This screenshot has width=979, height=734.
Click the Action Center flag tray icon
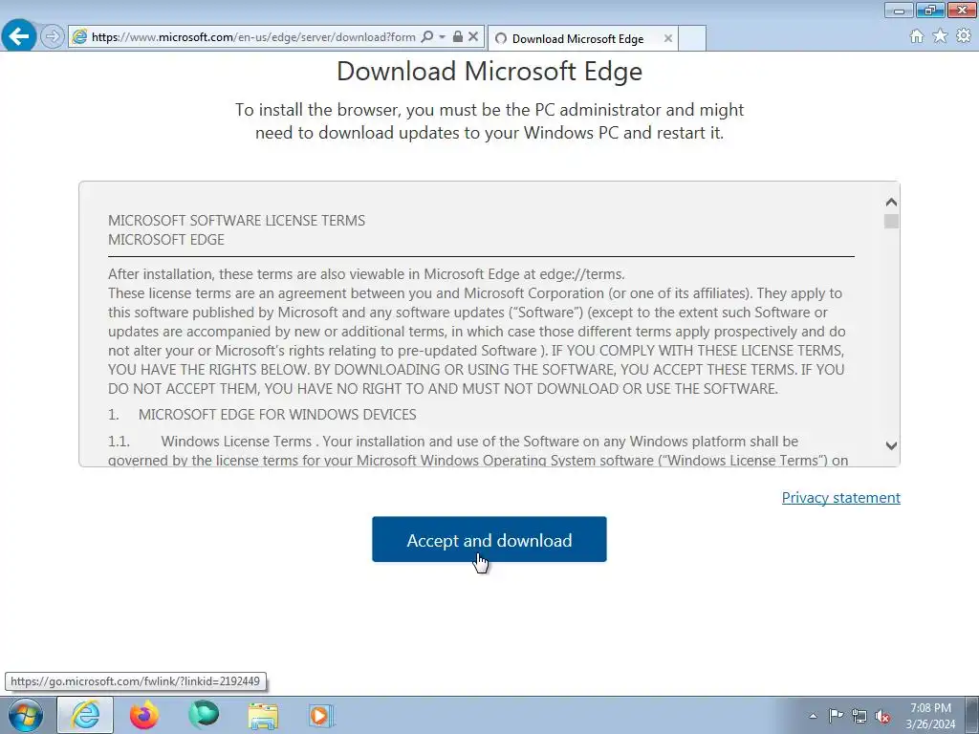(x=836, y=716)
